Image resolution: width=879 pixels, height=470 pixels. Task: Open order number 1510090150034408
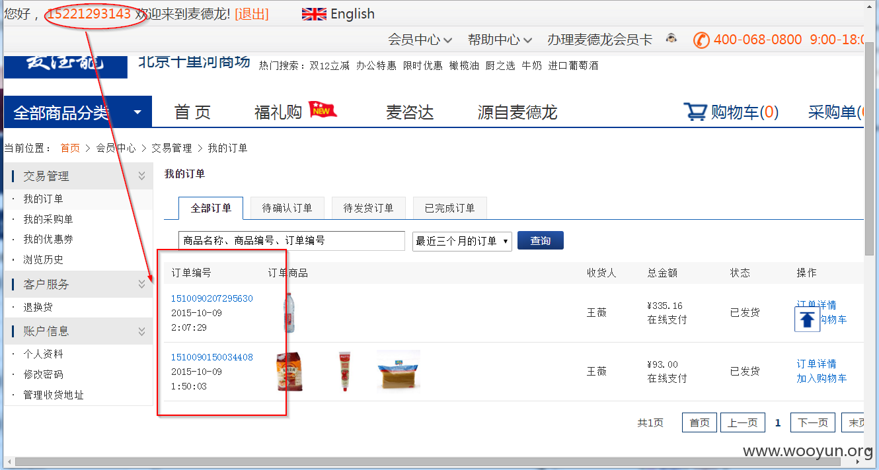click(x=212, y=357)
